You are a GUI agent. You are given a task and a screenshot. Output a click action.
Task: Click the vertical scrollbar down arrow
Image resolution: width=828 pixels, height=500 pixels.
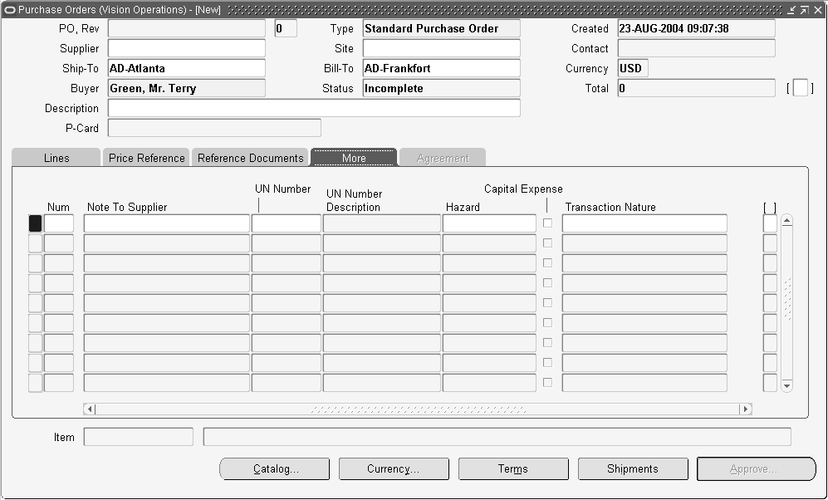(x=786, y=385)
